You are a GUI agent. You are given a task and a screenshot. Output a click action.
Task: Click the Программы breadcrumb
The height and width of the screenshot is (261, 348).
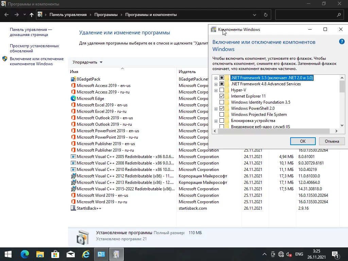[x=106, y=15]
